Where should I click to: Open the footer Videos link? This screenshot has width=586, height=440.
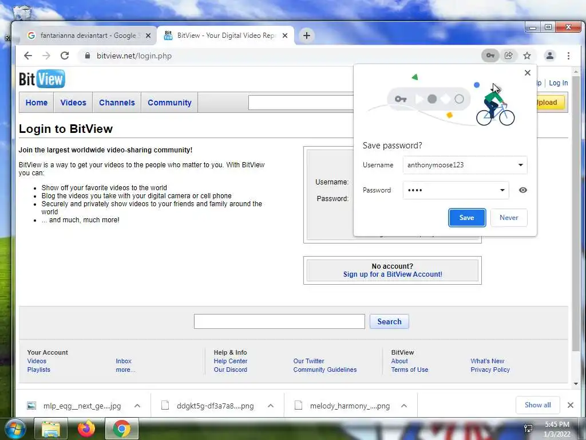37,361
